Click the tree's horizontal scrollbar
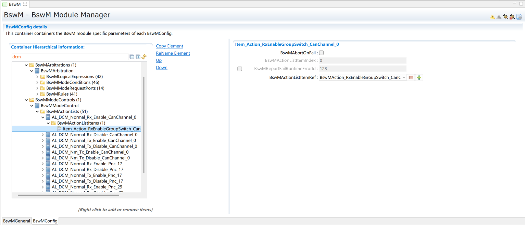This screenshot has height=225, width=525. [x=68, y=195]
